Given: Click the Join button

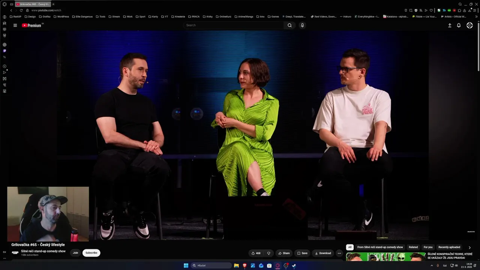Looking at the screenshot, I should [75, 253].
